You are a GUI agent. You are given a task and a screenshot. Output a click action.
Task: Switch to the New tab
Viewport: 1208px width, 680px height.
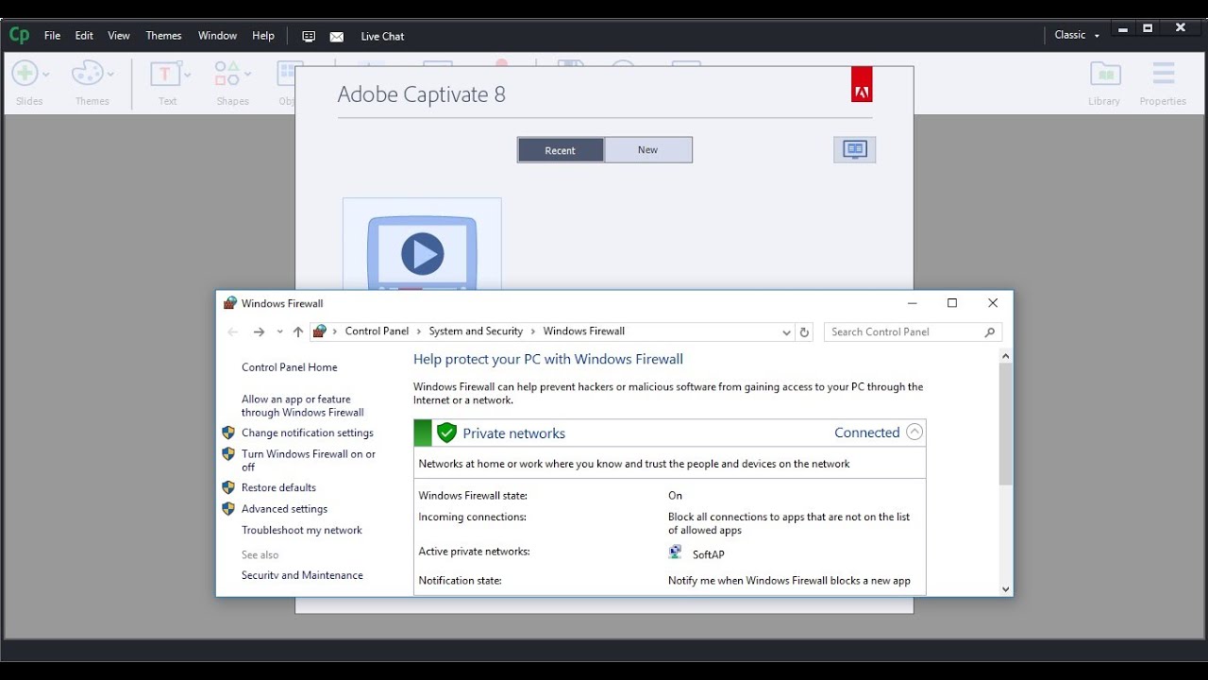[x=647, y=149]
